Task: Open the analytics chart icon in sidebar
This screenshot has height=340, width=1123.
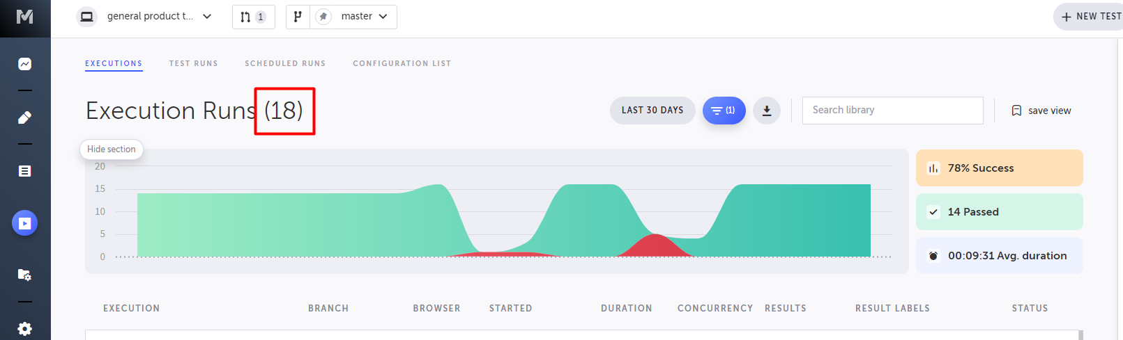Action: (24, 64)
